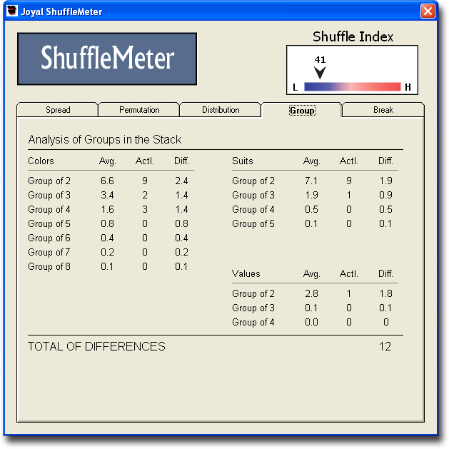Click 'Analysis of Groups in the Stack' heading
The width and height of the screenshot is (449, 449).
point(105,140)
